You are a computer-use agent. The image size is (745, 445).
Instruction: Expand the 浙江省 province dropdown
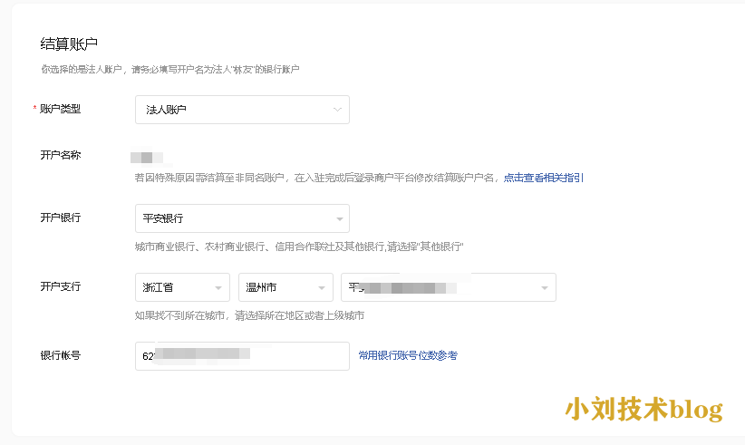[x=181, y=287]
